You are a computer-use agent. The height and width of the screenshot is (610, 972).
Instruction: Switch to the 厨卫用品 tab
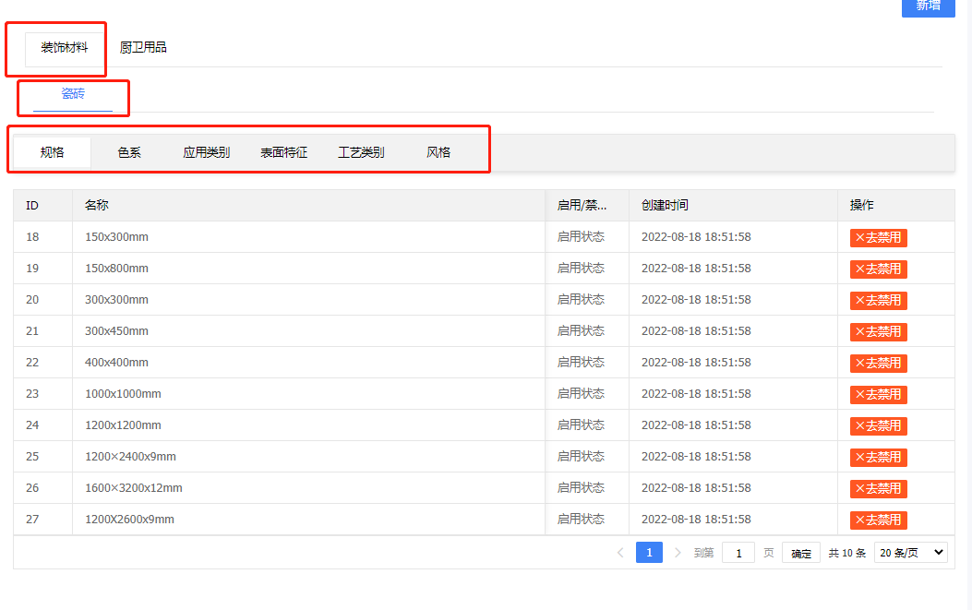pos(143,46)
